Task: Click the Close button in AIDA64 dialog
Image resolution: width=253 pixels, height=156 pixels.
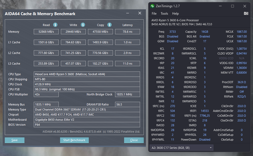Action: click(x=134, y=140)
